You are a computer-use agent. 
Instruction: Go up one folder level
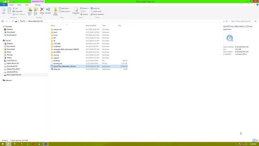click(x=13, y=21)
